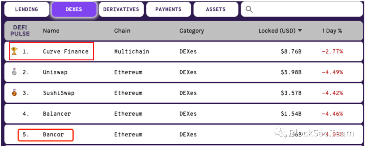The height and width of the screenshot is (148, 366).
Task: Click the search magnifier icon
Action: (x=249, y=9)
